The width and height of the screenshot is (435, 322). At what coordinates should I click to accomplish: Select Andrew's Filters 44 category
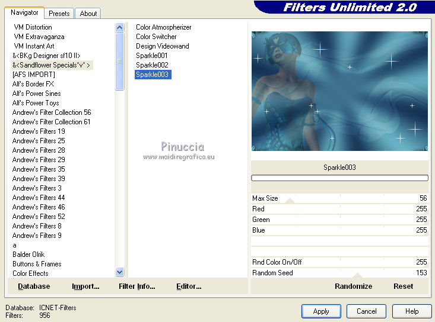coord(39,198)
